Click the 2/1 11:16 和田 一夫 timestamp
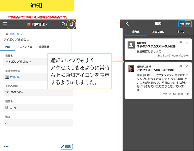This screenshot has height=151, width=194. tap(176, 94)
